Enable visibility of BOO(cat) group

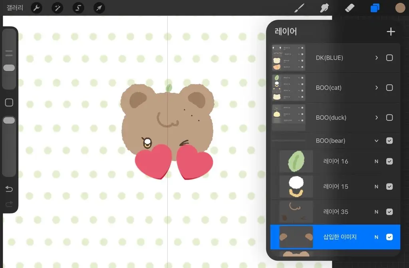click(x=389, y=88)
